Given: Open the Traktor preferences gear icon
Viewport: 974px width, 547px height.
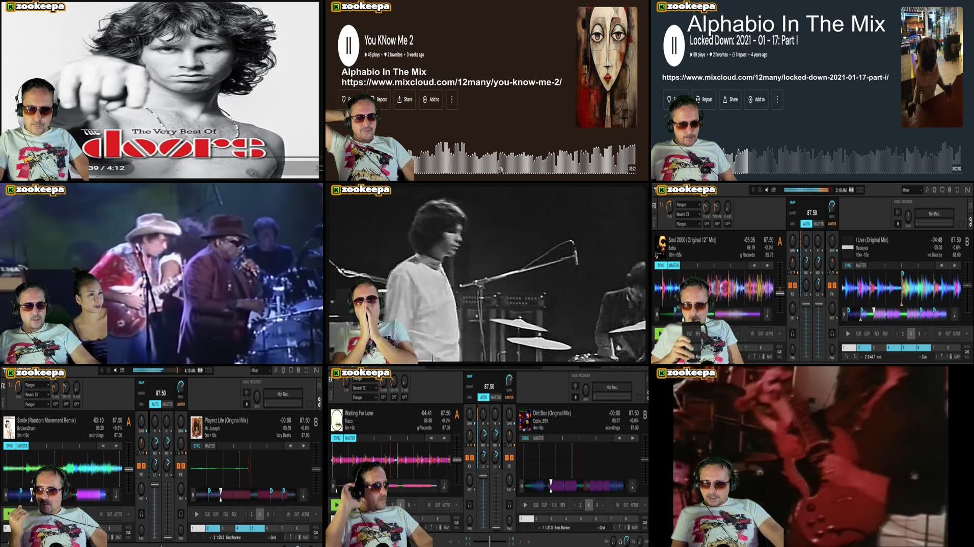Looking at the screenshot, I should coord(934,190).
